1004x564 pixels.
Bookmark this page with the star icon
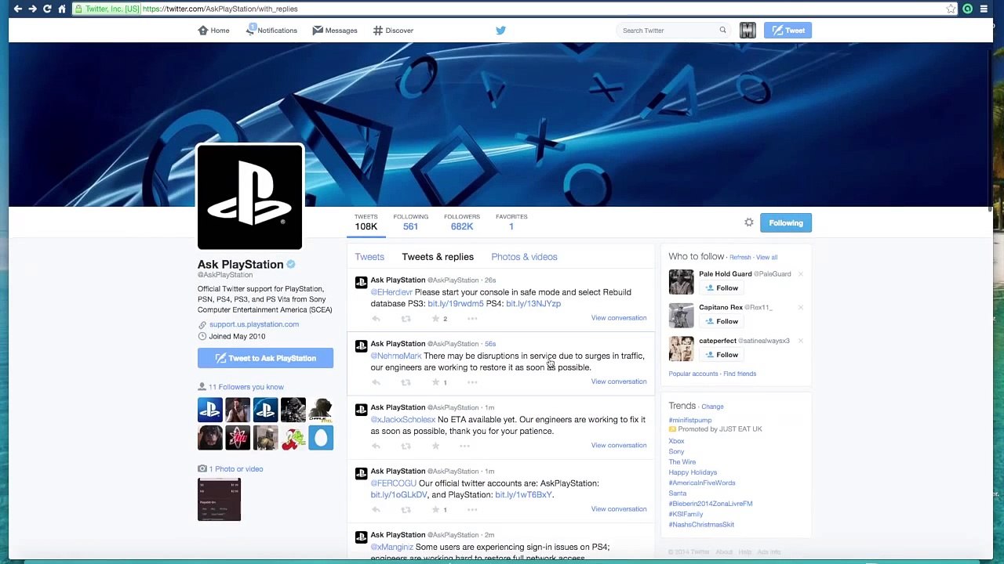coord(951,9)
